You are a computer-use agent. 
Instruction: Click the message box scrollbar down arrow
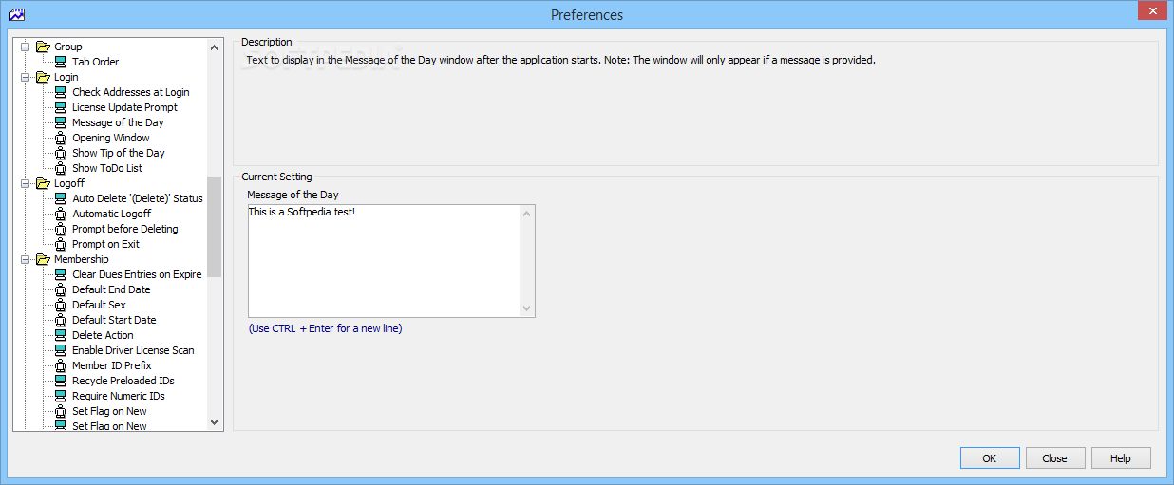(x=527, y=308)
